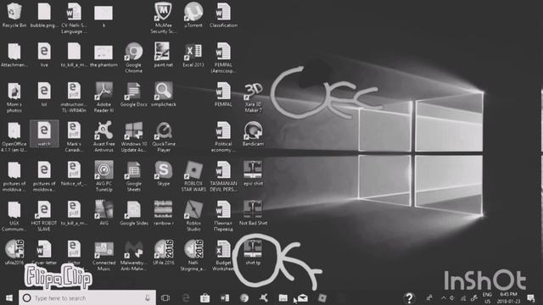This screenshot has width=543, height=305.
Task: Click the Type here to search box
Action: (87, 298)
